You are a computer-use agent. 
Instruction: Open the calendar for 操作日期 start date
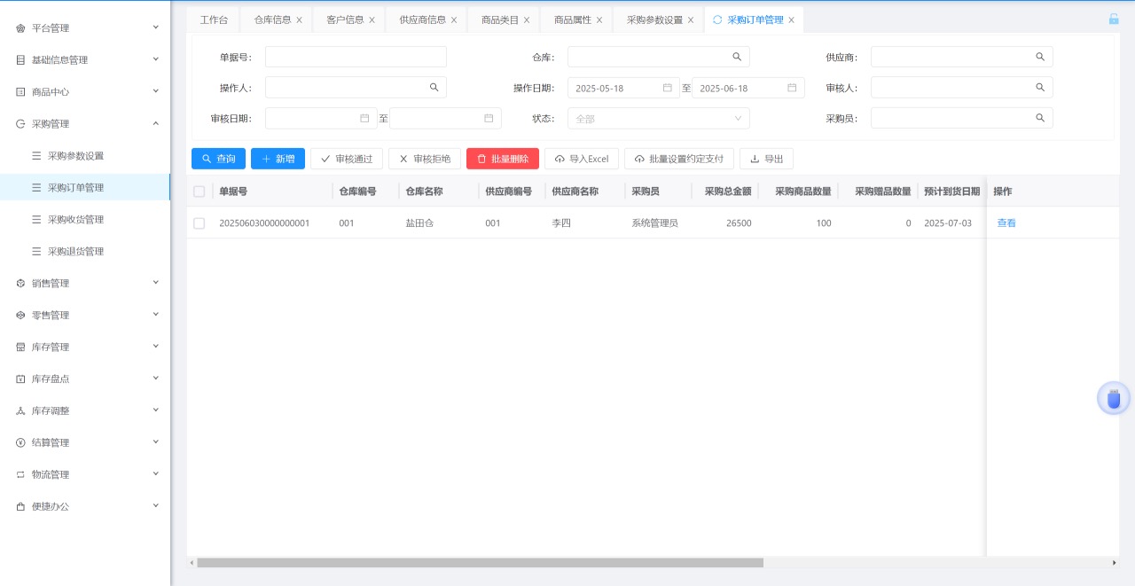(x=667, y=88)
